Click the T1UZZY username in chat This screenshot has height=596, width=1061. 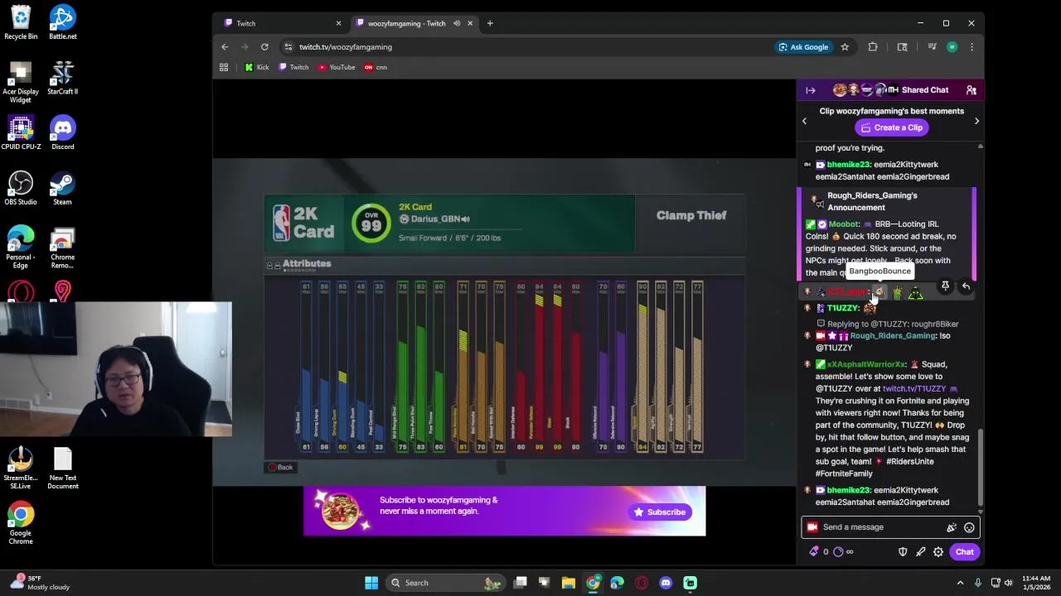point(843,308)
